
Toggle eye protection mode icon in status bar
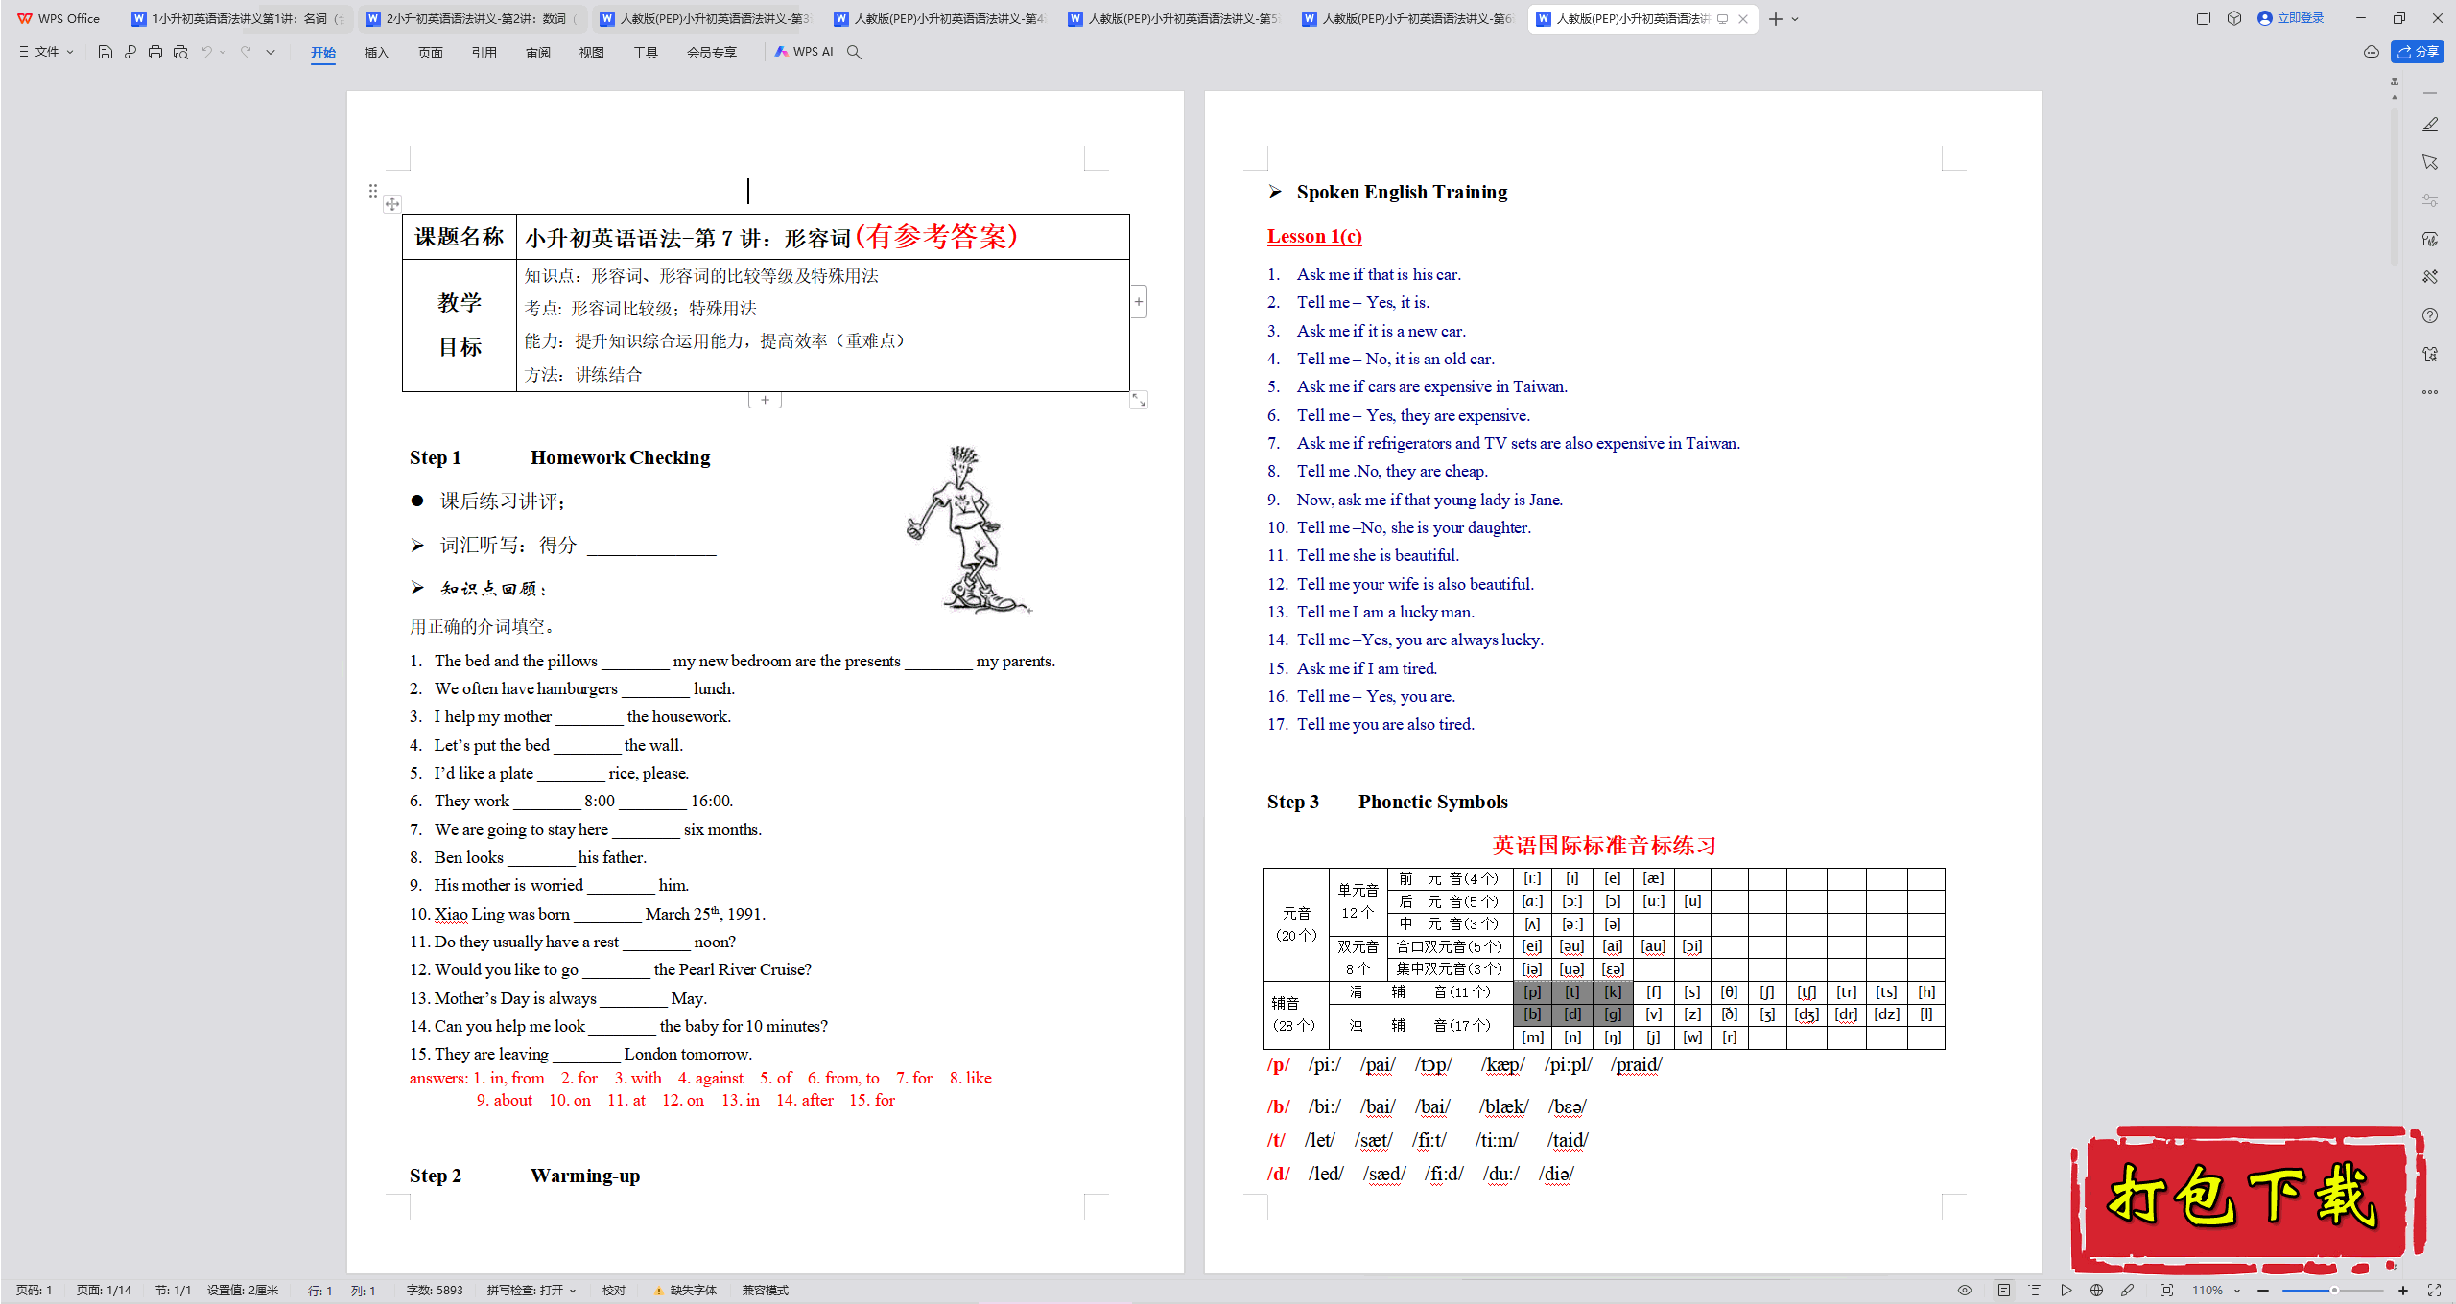(x=1965, y=1291)
